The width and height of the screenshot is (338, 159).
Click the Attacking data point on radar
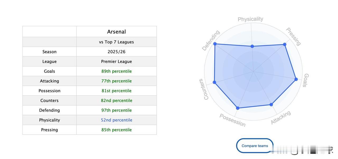271,105
